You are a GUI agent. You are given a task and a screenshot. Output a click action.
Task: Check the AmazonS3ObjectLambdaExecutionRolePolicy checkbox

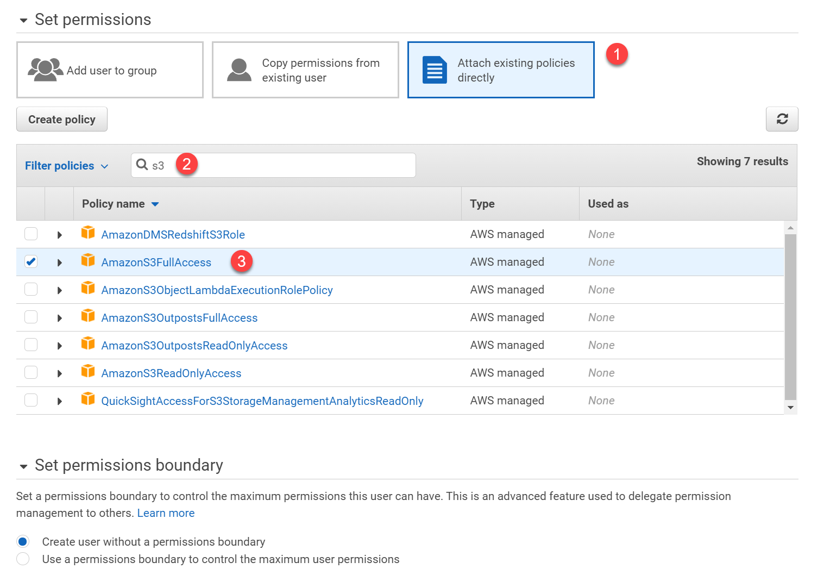pos(31,289)
